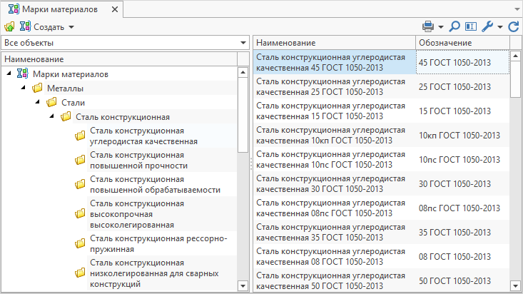Select the Металлы tree item

click(65, 88)
